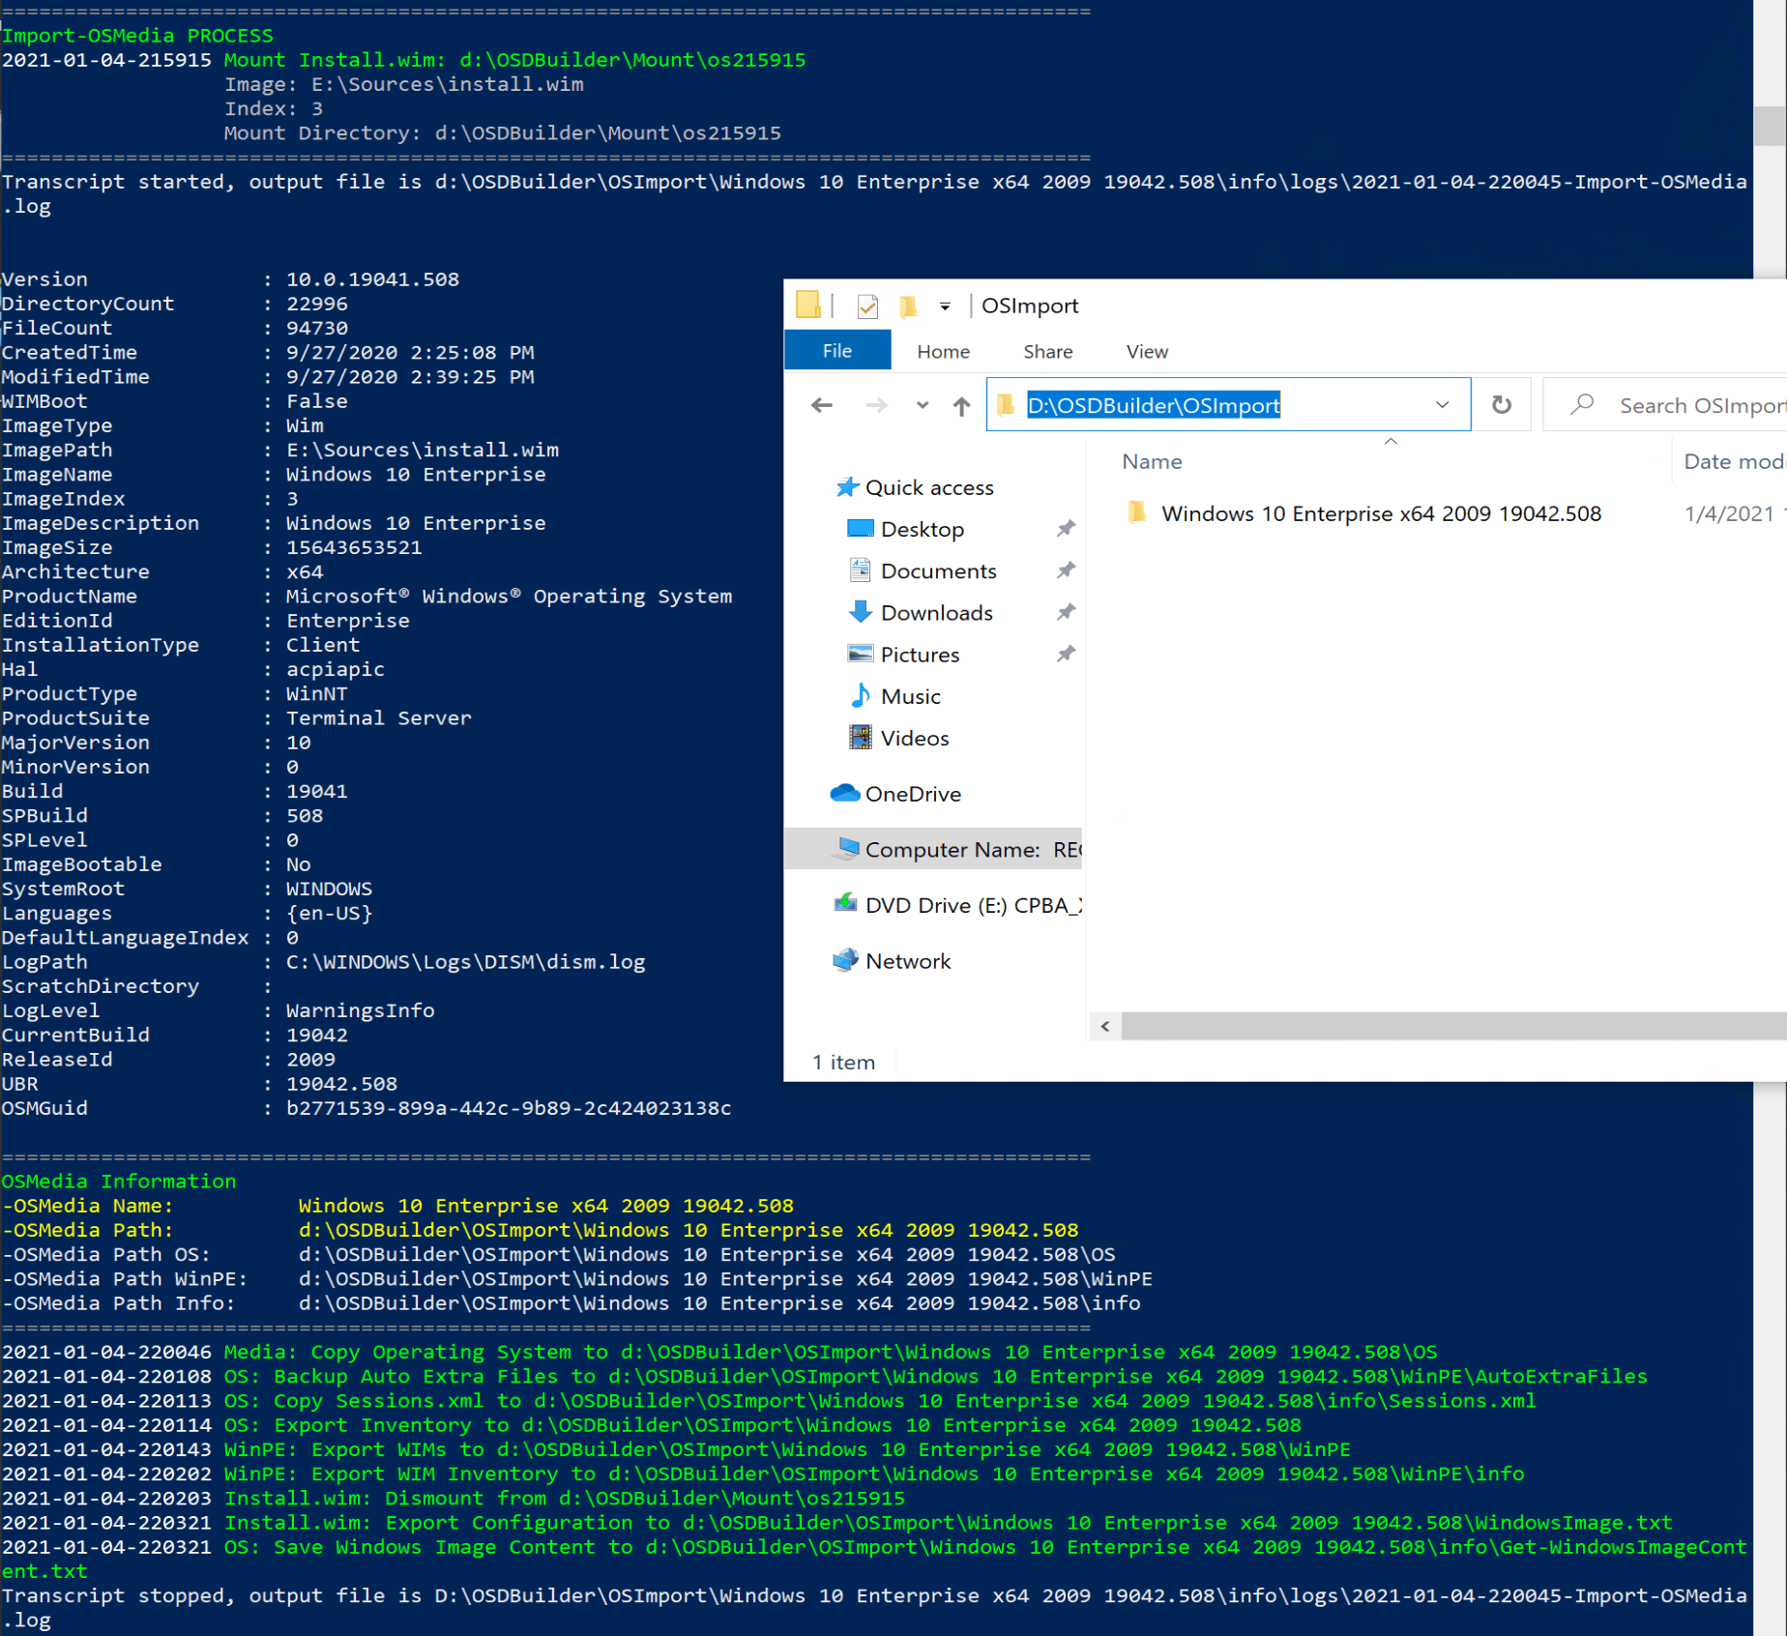The image size is (1787, 1636).
Task: Navigate up to the OSDBuilder folder
Action: coord(961,405)
